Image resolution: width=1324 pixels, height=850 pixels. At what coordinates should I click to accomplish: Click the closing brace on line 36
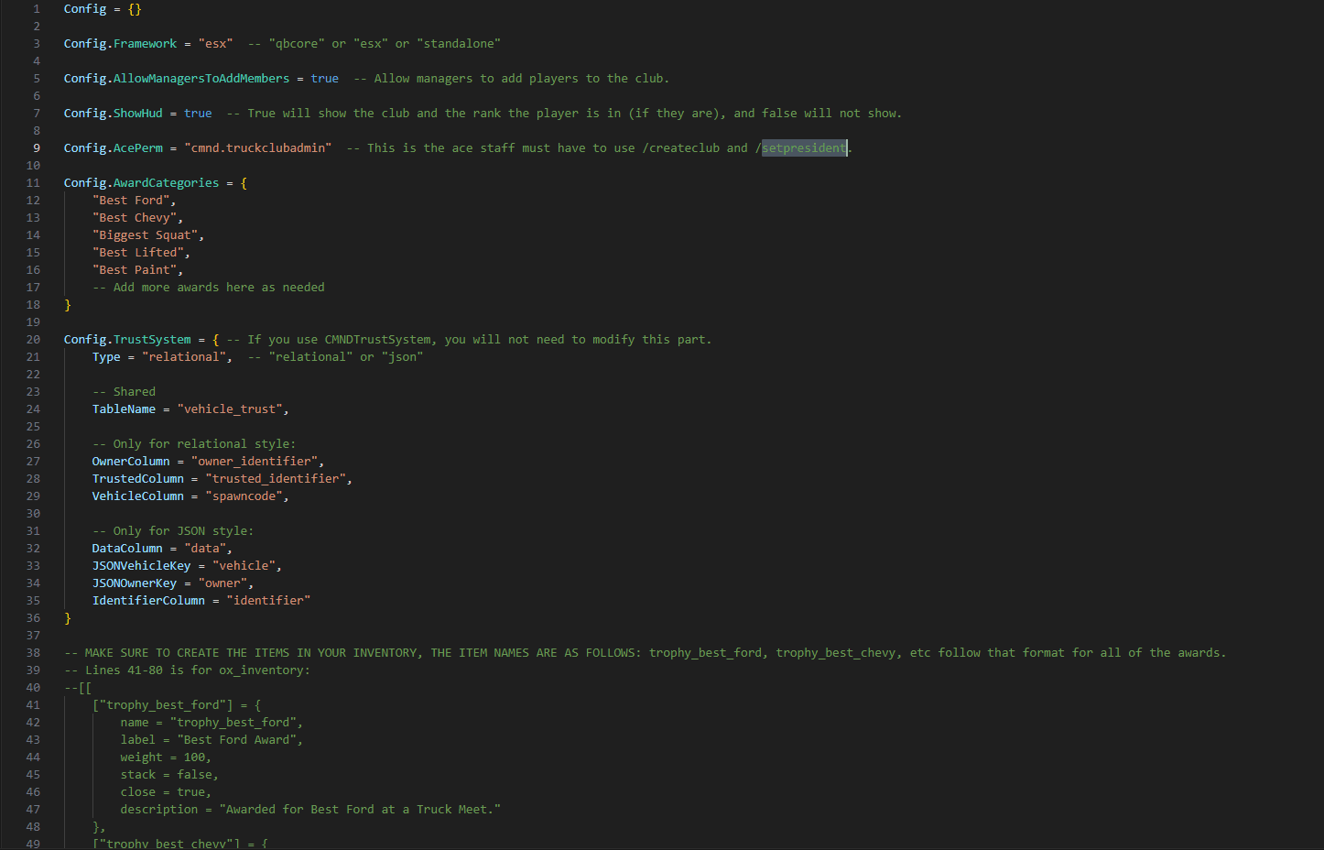68,618
